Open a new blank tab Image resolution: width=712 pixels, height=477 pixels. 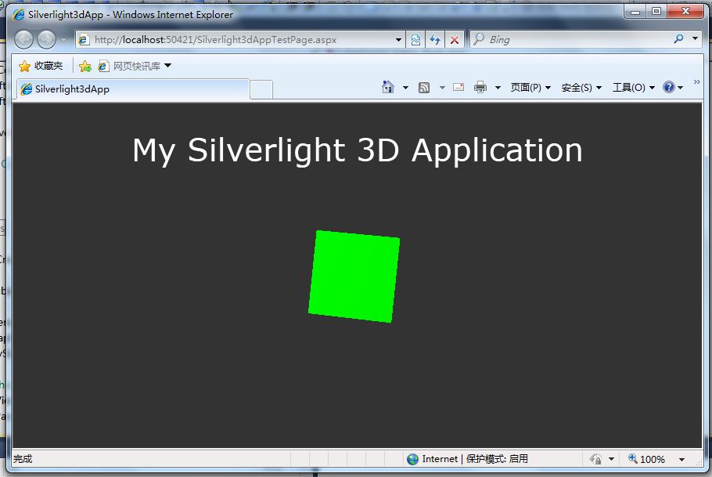point(261,89)
